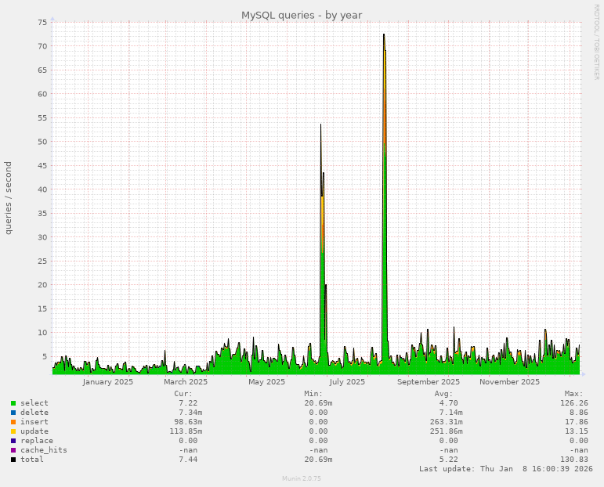Click the 'Cur:' column header
Viewport: 604px width, 487px height.
183,394
